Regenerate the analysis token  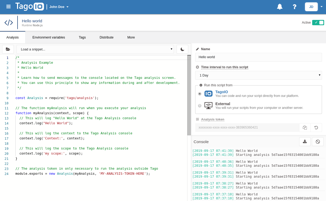click(x=316, y=127)
